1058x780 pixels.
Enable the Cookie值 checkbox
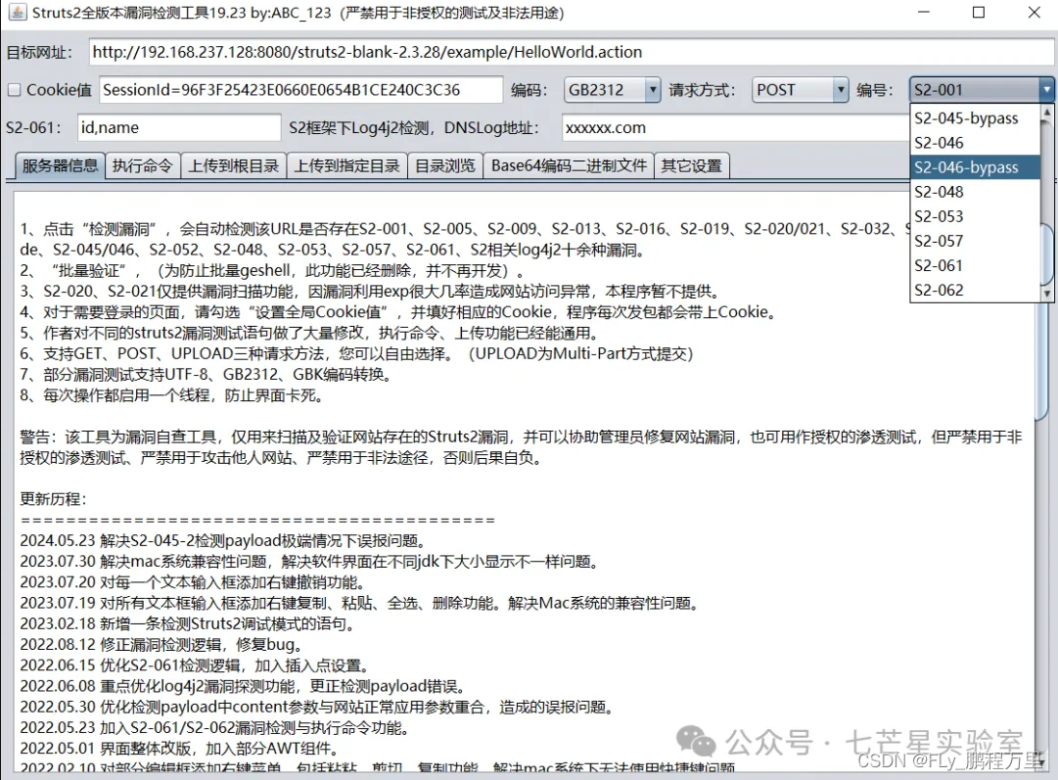pyautogui.click(x=14, y=90)
